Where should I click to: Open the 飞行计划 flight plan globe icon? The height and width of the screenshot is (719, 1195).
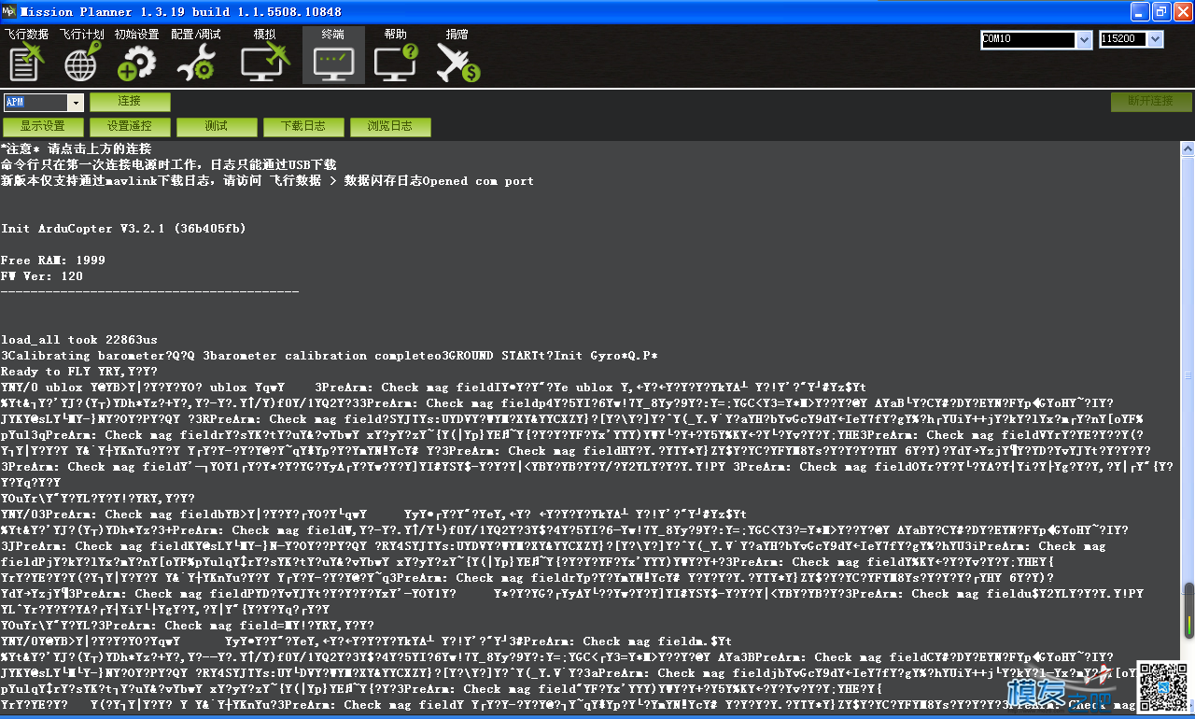click(x=81, y=55)
